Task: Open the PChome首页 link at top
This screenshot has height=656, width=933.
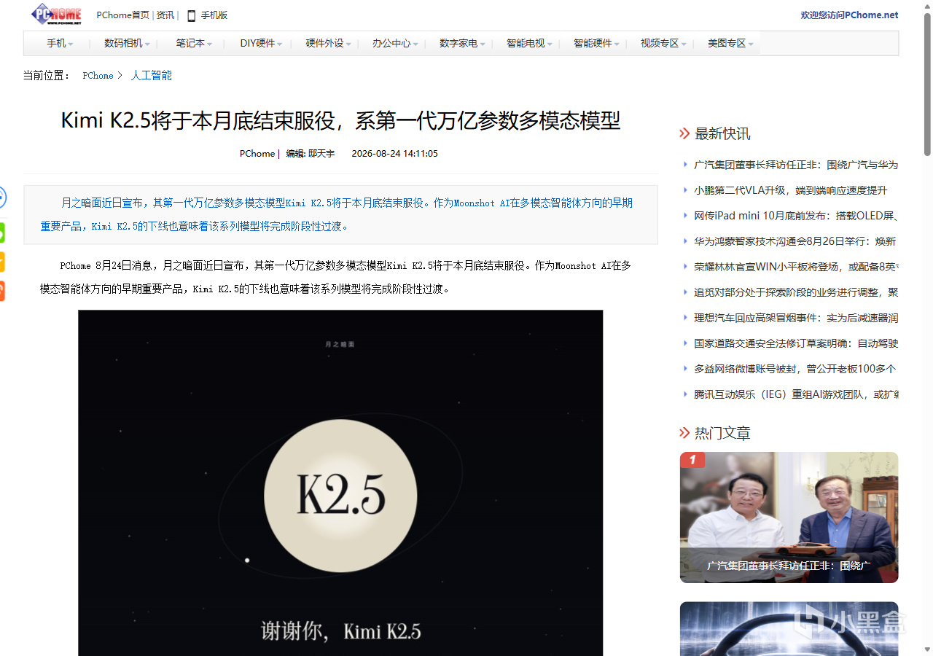Action: pos(122,15)
